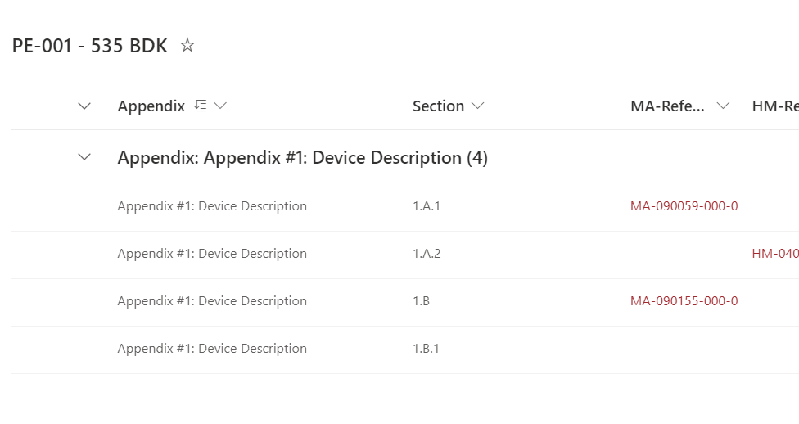Open the HM-040 reference link
This screenshot has width=799, height=424.
click(774, 254)
